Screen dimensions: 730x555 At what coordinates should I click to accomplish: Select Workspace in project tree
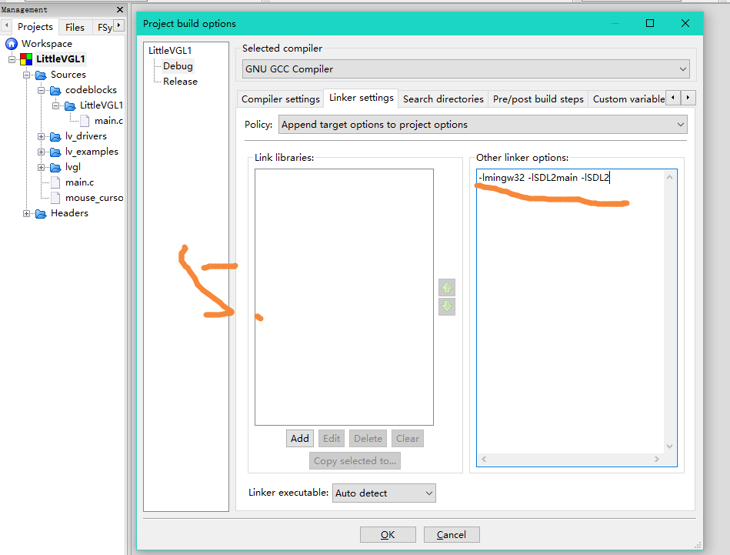pyautogui.click(x=47, y=44)
